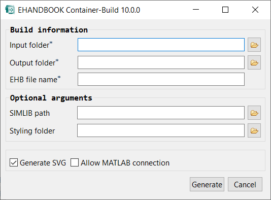Image resolution: width=271 pixels, height=200 pixels.
Task: Click the Allow MATLAB connection label text
Action: coord(125,163)
